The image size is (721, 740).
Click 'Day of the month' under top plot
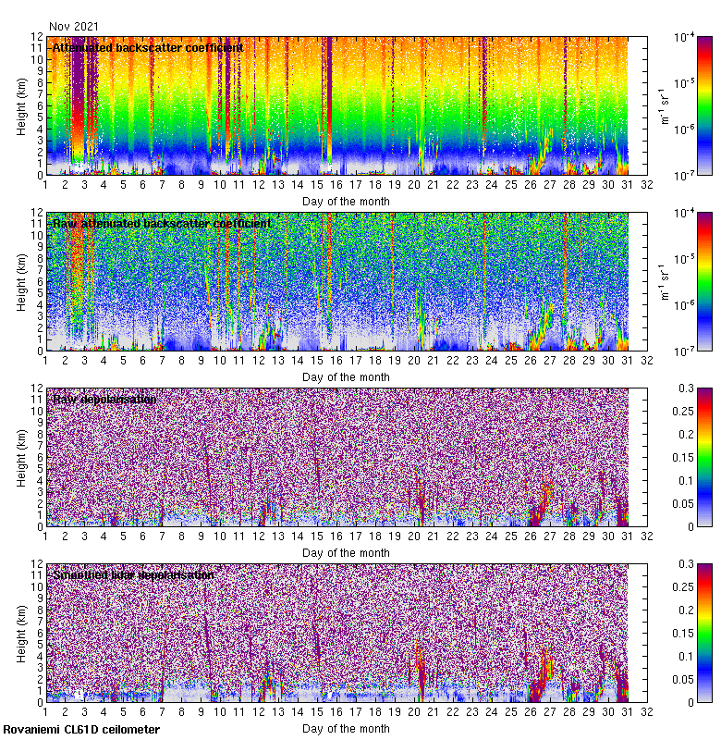click(x=346, y=201)
